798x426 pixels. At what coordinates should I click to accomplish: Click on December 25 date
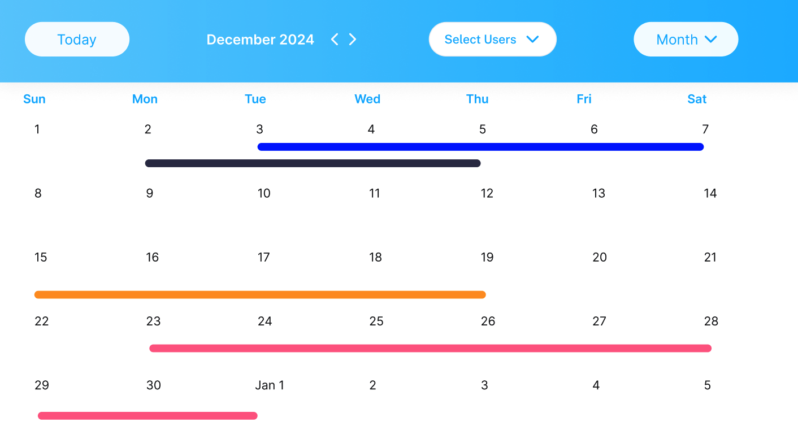tap(376, 321)
